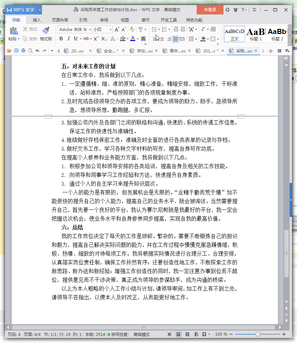Screen dimensions: 297x343
Task: Click the shading paint bucket color
Action: point(203,39)
